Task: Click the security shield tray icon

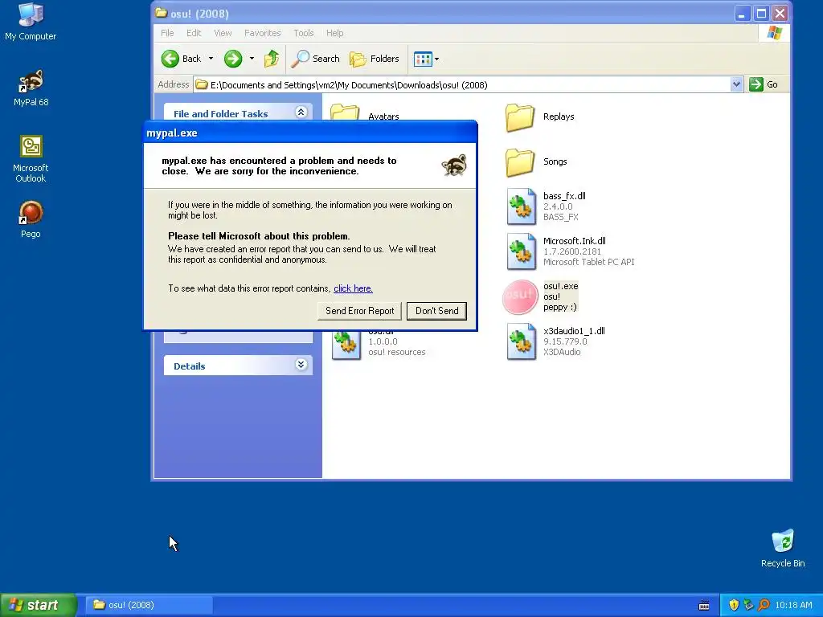Action: pos(734,605)
